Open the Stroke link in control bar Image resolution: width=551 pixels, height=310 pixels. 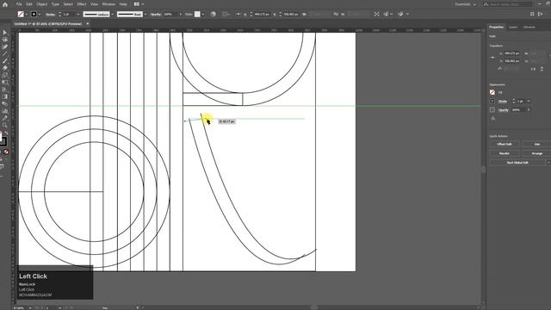(x=50, y=15)
